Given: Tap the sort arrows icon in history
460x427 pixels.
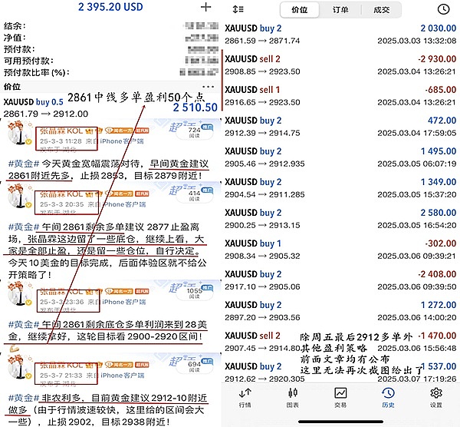Looking at the screenshot, I should click(238, 9).
